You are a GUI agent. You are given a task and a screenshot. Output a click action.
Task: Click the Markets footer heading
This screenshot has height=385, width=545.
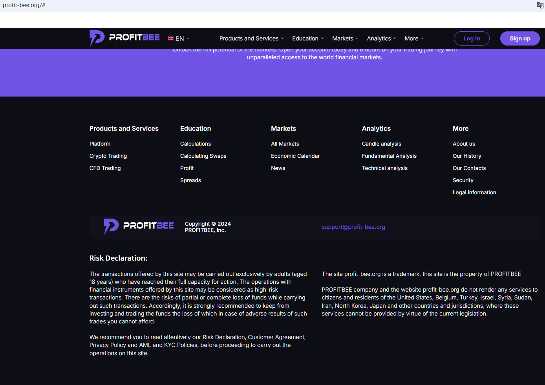pyautogui.click(x=283, y=128)
